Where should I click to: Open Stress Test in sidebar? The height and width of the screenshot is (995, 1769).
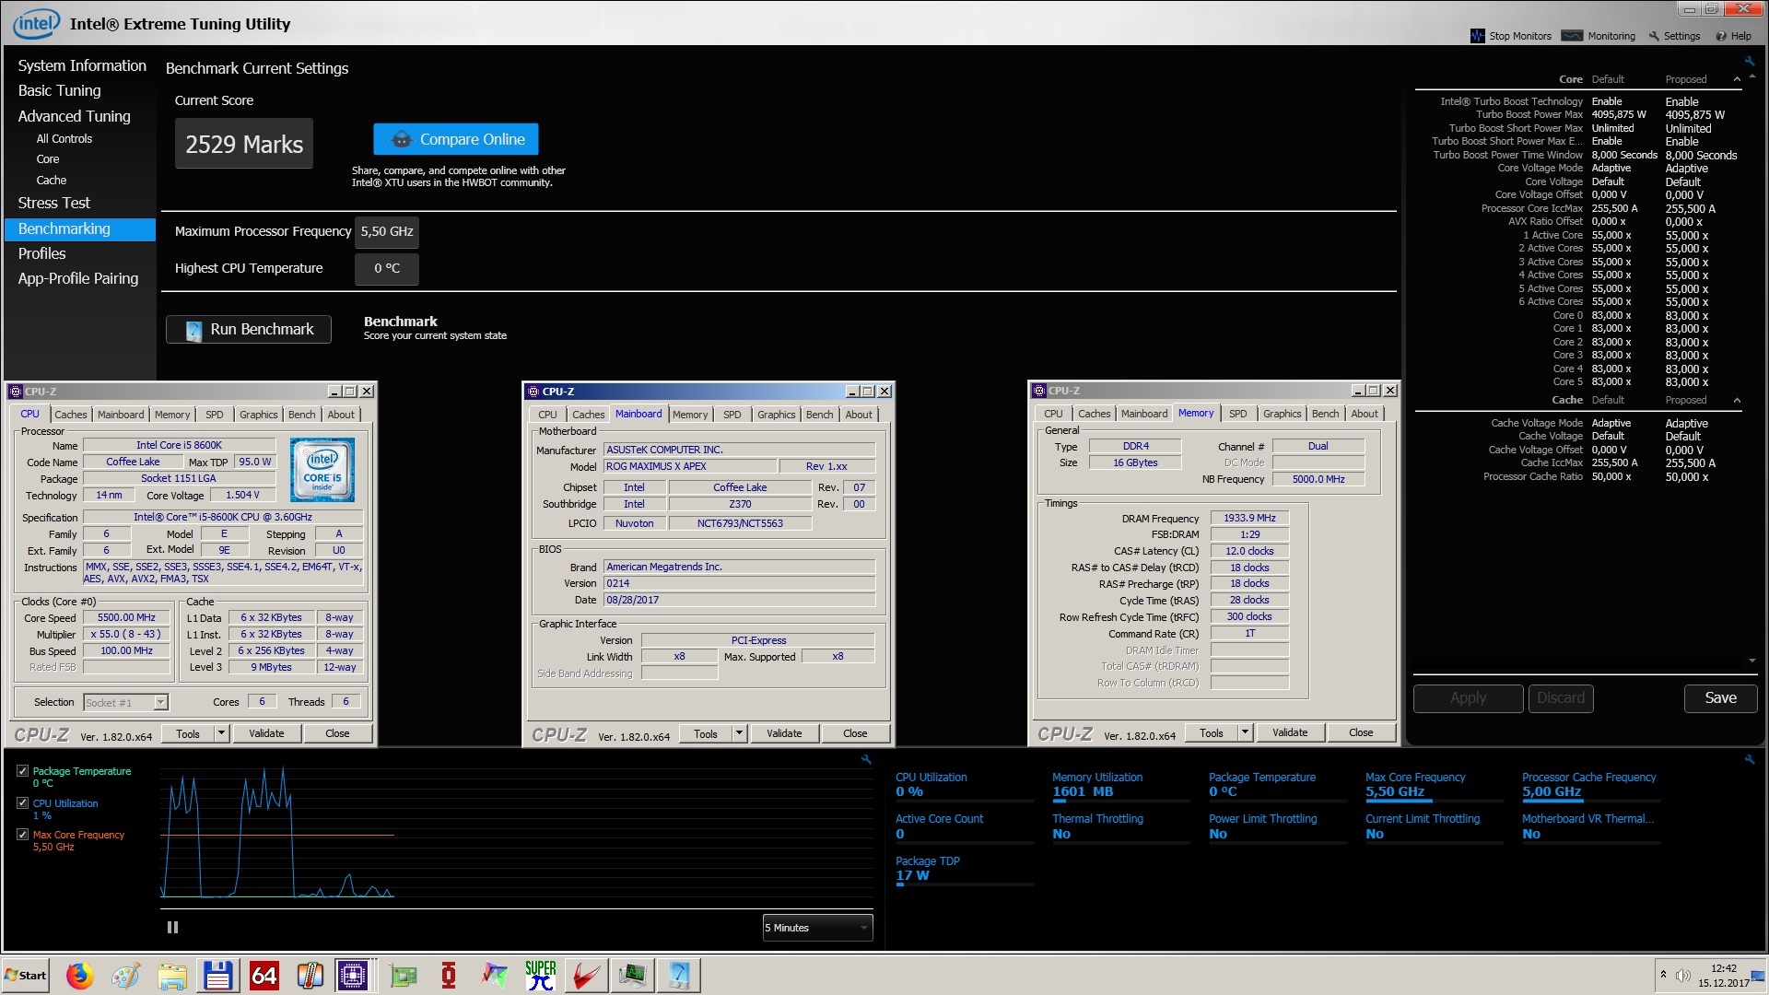click(54, 203)
